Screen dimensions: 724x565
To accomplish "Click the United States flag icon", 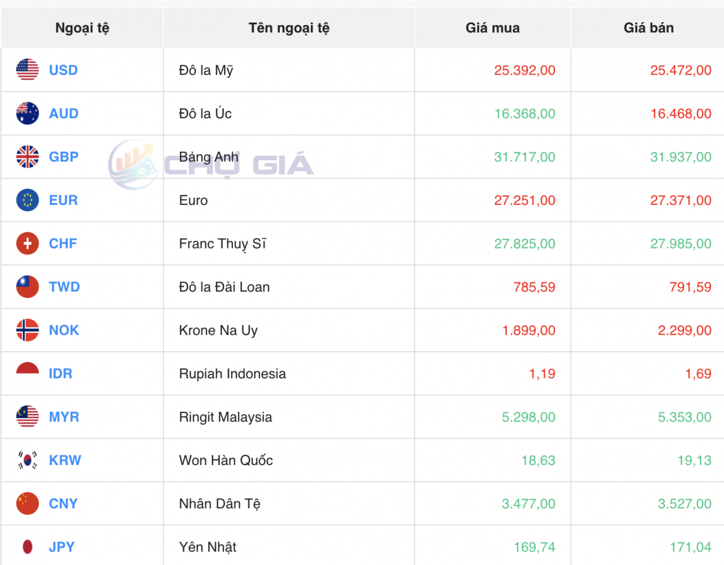I will 27,70.
